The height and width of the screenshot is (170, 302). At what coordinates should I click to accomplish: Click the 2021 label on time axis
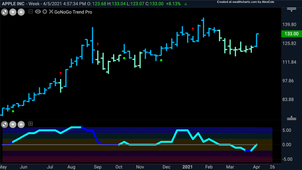(x=187, y=167)
